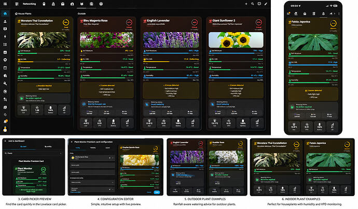The height and width of the screenshot is (209, 358).
Task: Clear the Charles Darwin Rose entity selection
Action: pos(109,158)
